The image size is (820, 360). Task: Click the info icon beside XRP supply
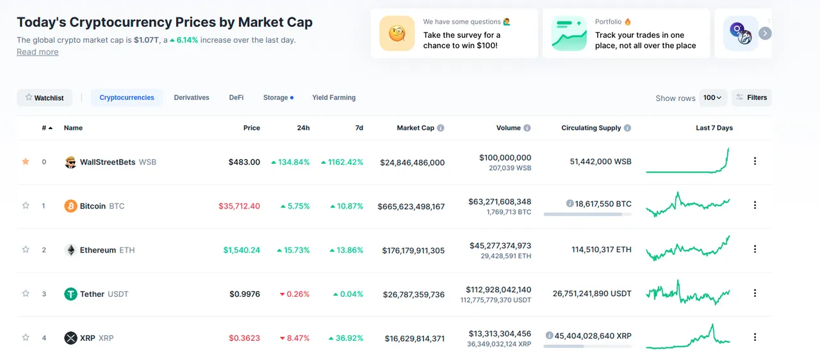click(550, 335)
